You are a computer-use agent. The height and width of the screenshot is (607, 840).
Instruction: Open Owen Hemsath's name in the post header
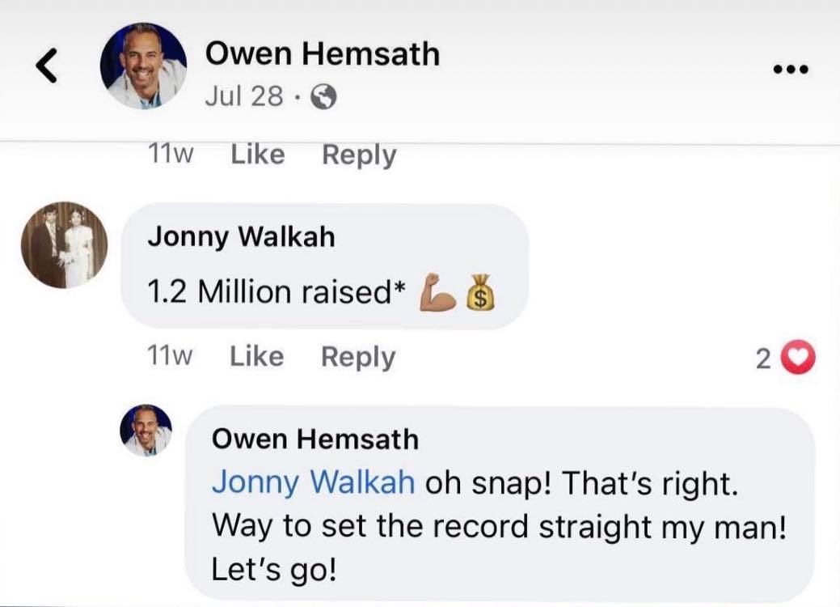[322, 54]
